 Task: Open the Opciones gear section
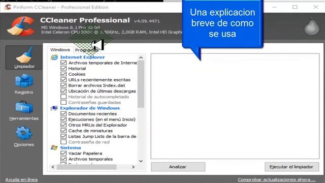pos(24,137)
